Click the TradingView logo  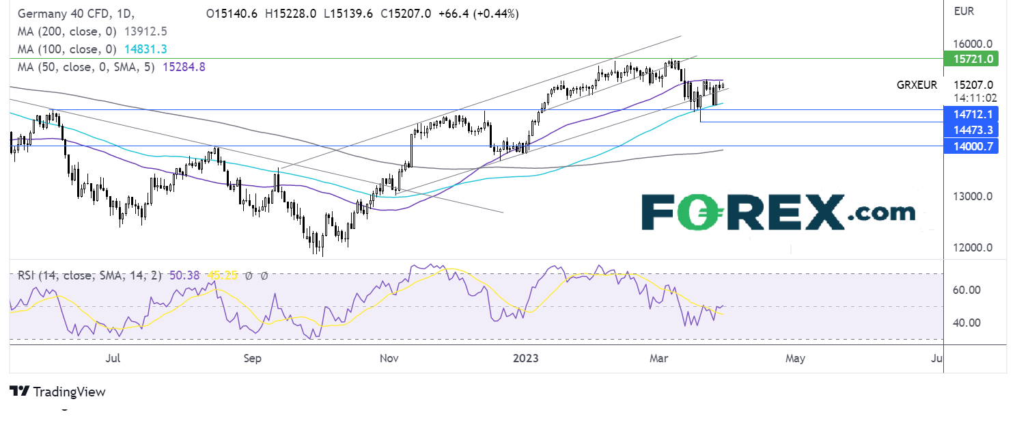(x=57, y=392)
